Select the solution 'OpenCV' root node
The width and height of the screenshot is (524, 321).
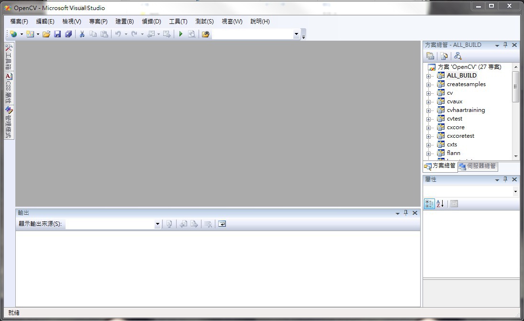(x=469, y=67)
